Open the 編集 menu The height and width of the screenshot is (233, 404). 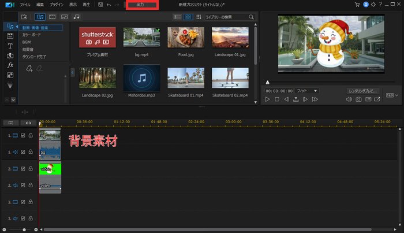(40, 5)
